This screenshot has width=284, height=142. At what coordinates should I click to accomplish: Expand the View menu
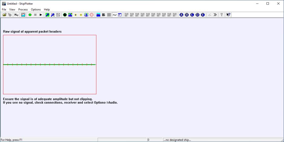pos(12,9)
